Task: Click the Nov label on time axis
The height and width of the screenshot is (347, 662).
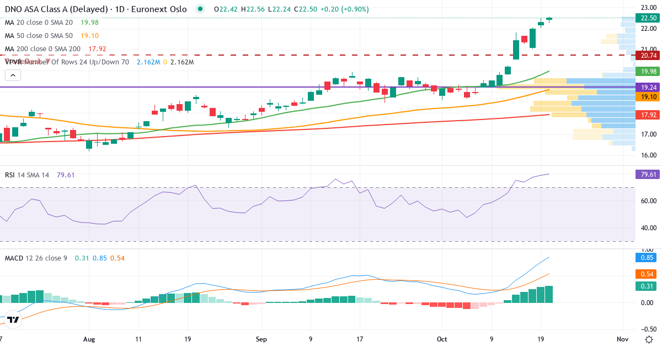Action: [622, 339]
